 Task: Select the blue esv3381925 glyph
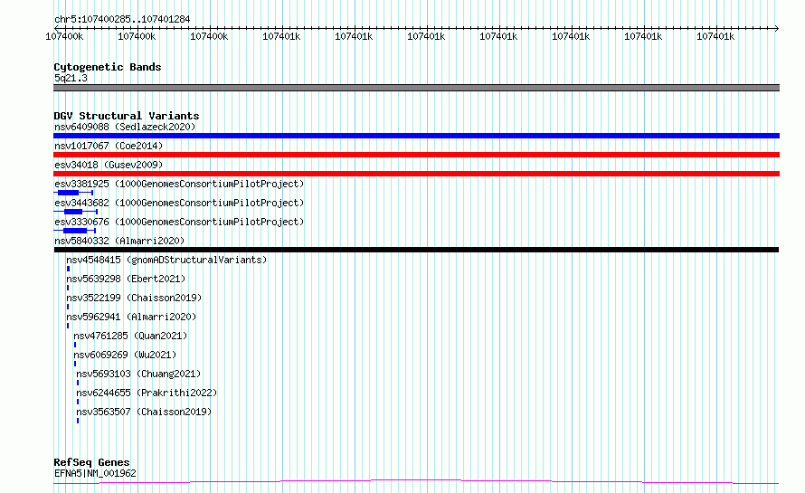(x=73, y=193)
